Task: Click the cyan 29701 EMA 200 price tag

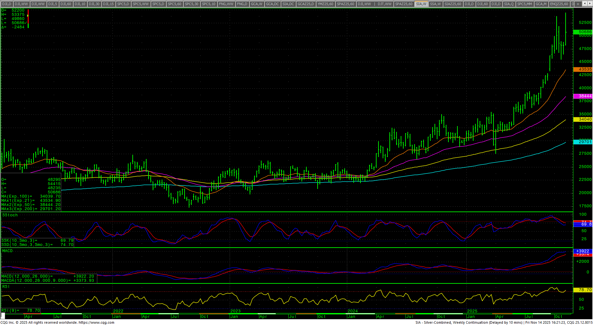Action: [x=583, y=142]
